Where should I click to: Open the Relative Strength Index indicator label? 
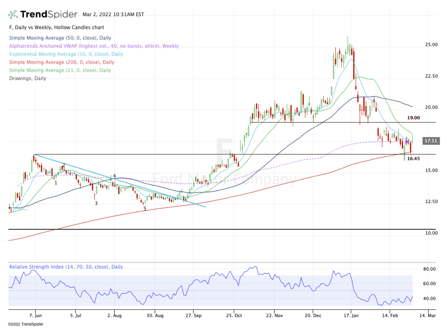tap(66, 267)
